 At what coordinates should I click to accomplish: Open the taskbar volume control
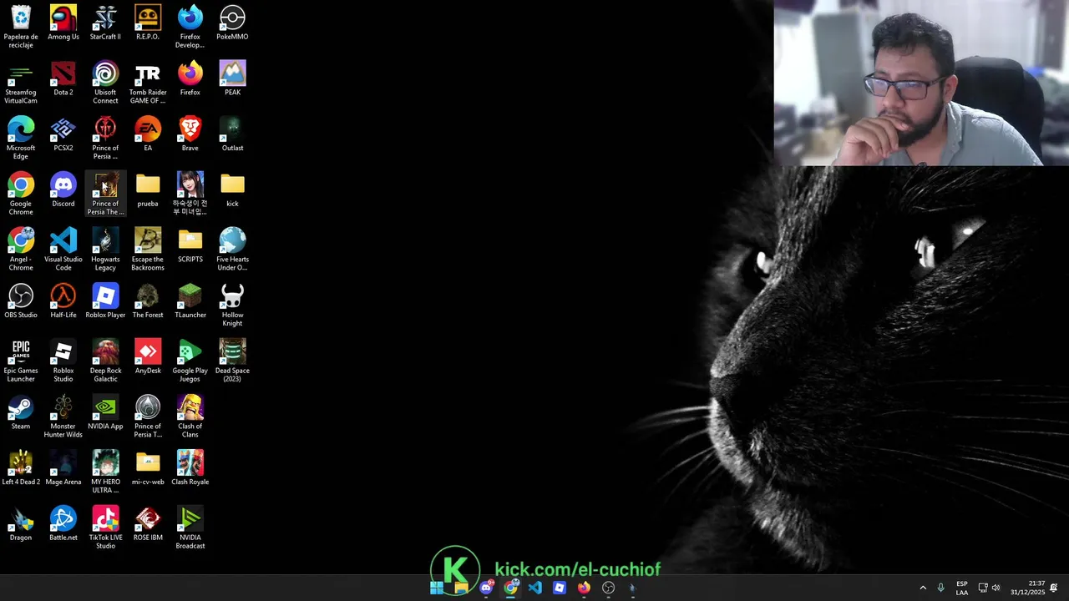(996, 588)
